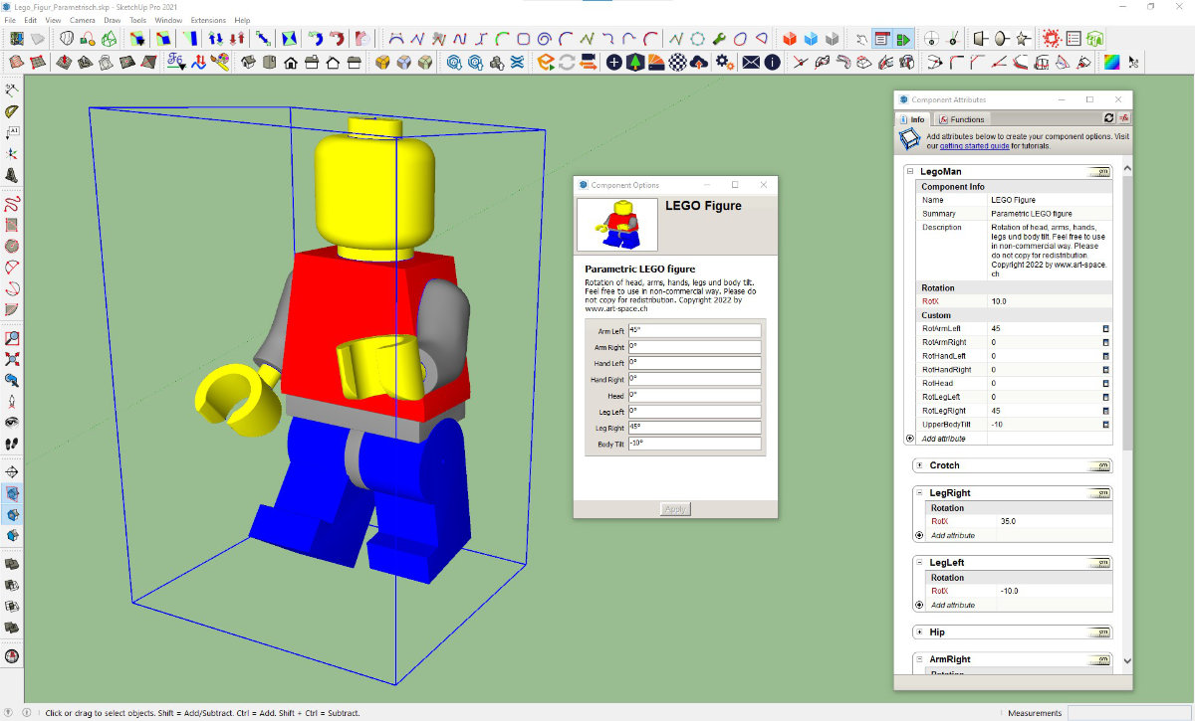Click the Body Tilt input field

(694, 444)
